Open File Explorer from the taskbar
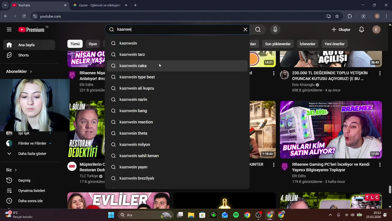Image resolution: width=392 pixels, height=221 pixels. pyautogui.click(x=191, y=215)
